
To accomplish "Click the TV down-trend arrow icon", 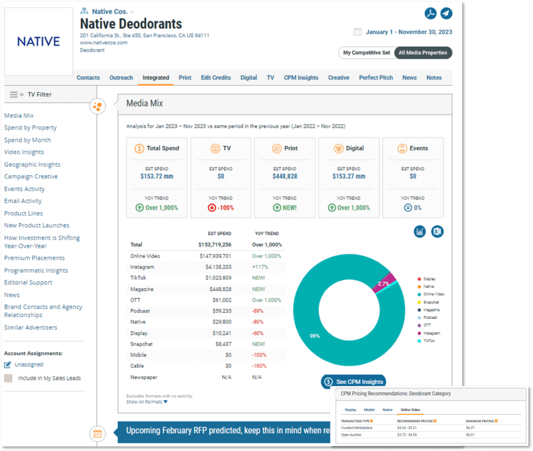I will tap(212, 208).
